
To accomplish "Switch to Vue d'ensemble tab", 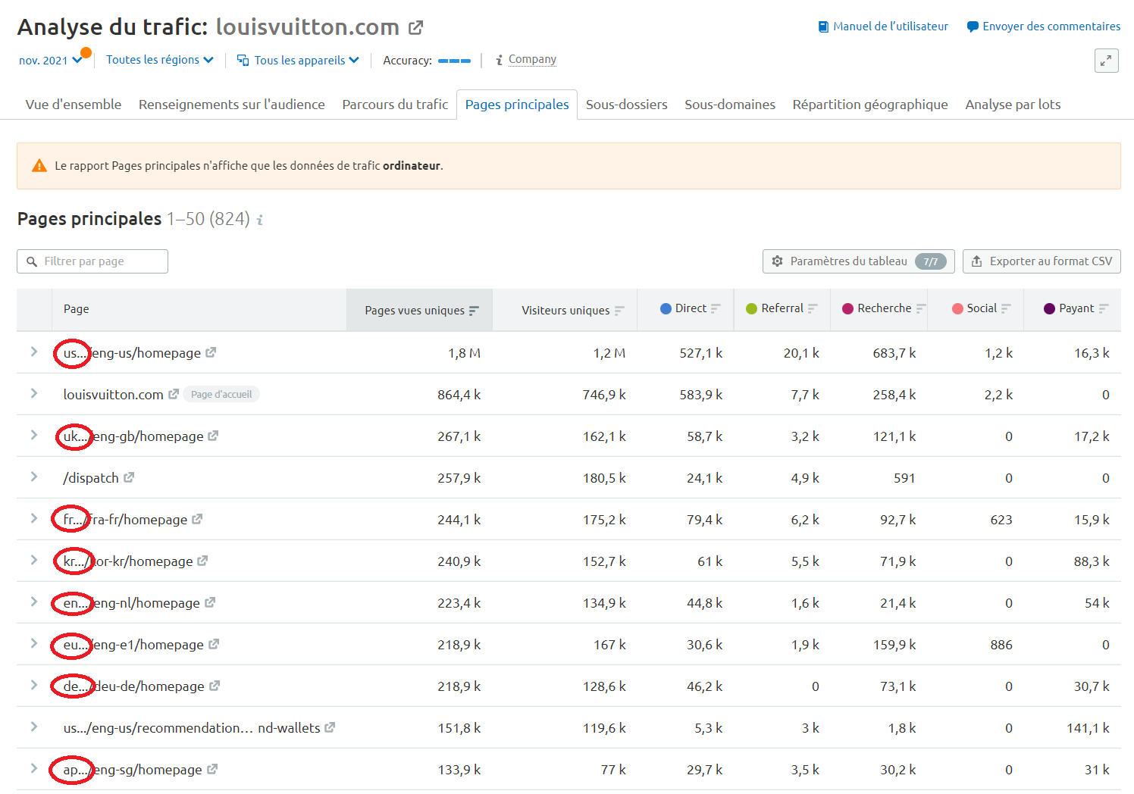I will click(x=74, y=105).
